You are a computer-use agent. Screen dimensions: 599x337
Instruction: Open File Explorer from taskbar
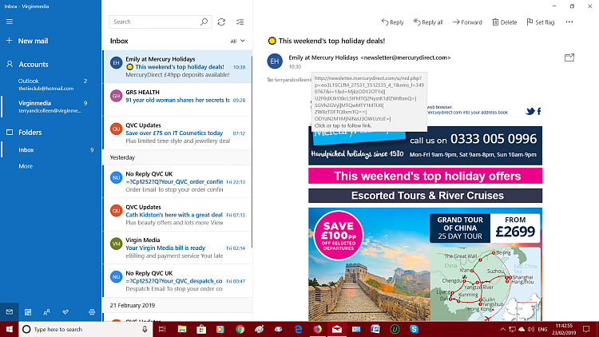coord(182,329)
